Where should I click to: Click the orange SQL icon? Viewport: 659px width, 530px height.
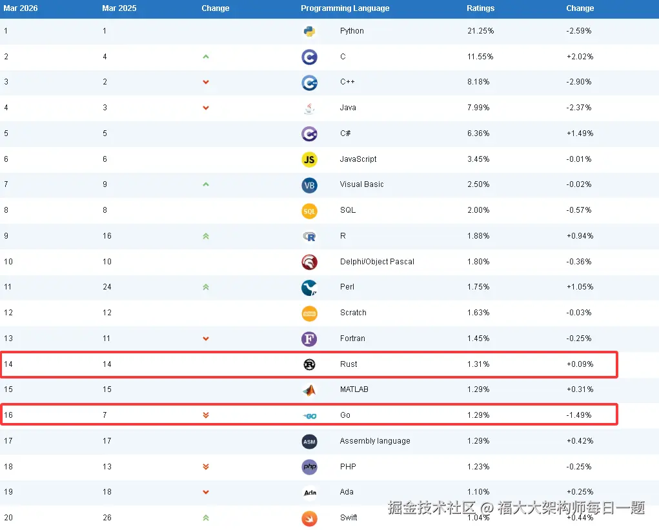(309, 211)
